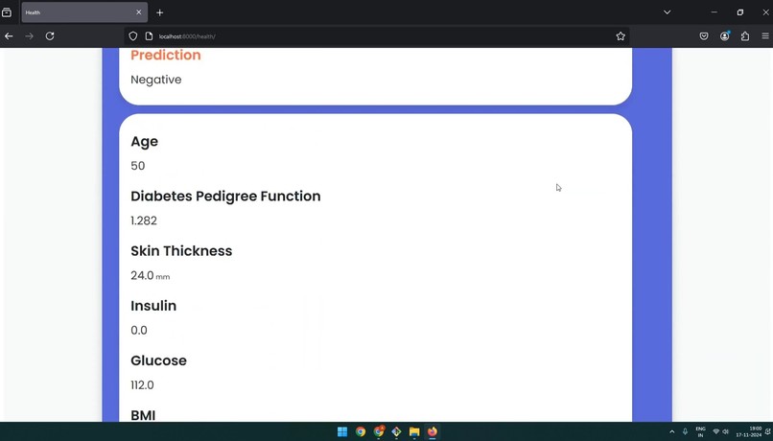Screen dimensions: 773x441
Task: Open the Firefox application menu
Action: pyautogui.click(x=765, y=36)
